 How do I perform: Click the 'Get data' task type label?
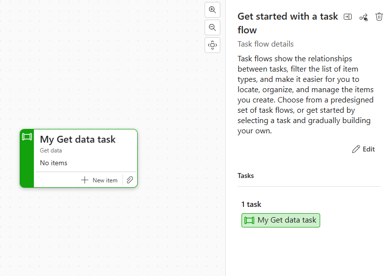51,151
